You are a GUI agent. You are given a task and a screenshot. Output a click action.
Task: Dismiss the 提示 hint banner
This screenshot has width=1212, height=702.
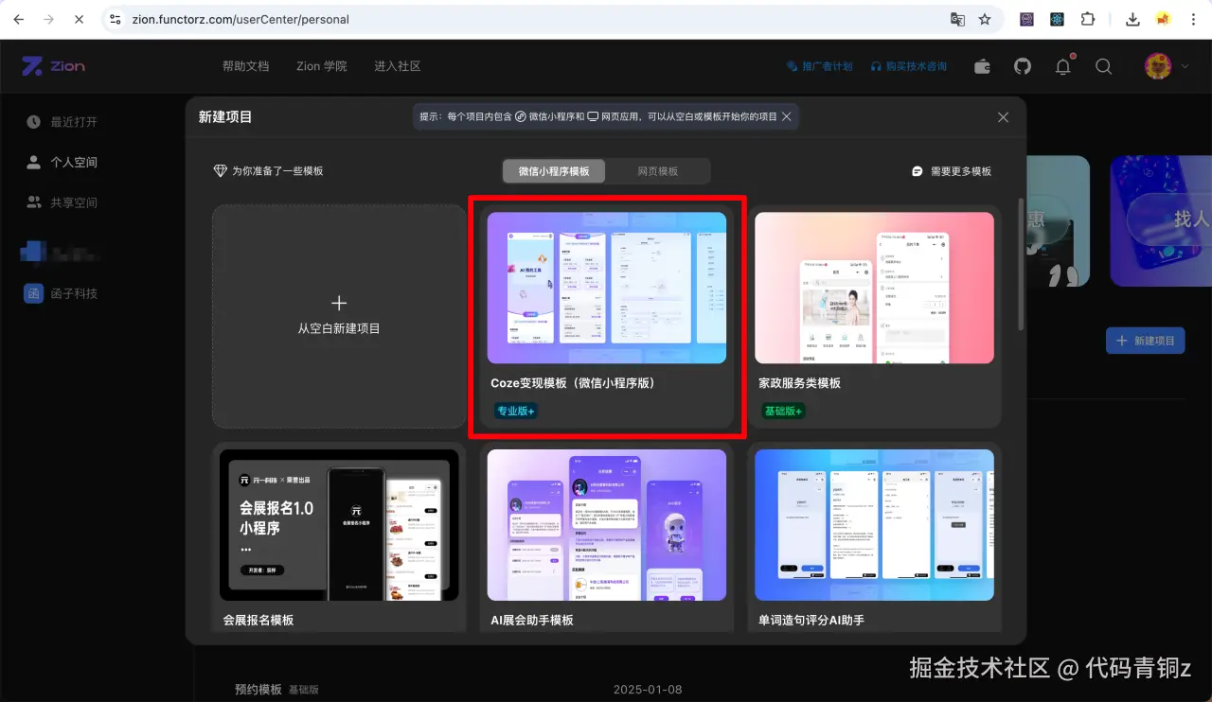point(787,116)
